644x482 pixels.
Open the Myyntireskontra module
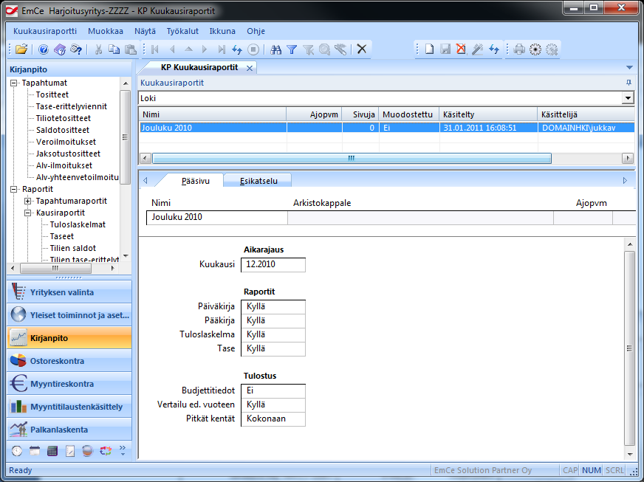click(x=69, y=384)
